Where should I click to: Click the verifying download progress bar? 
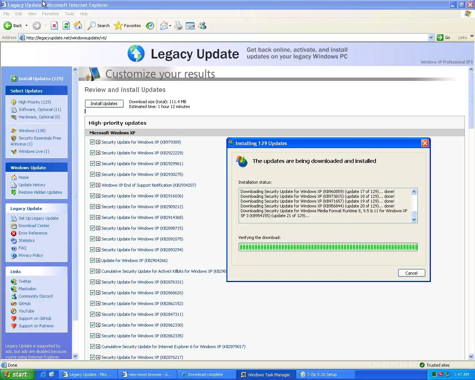coord(328,247)
